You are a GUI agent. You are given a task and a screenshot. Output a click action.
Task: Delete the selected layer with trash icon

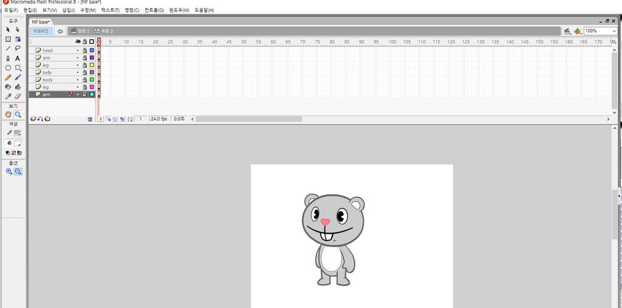pos(90,119)
